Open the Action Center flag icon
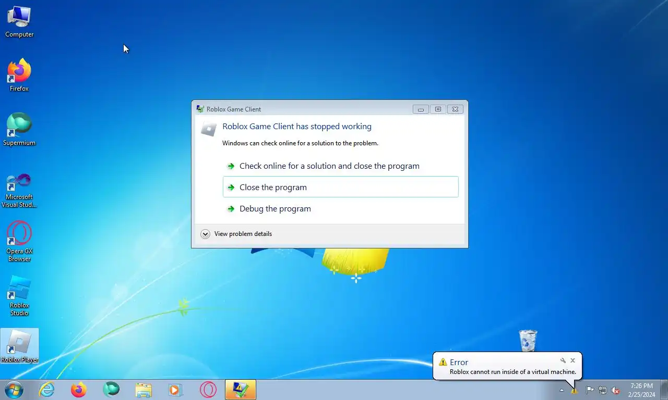 (590, 390)
